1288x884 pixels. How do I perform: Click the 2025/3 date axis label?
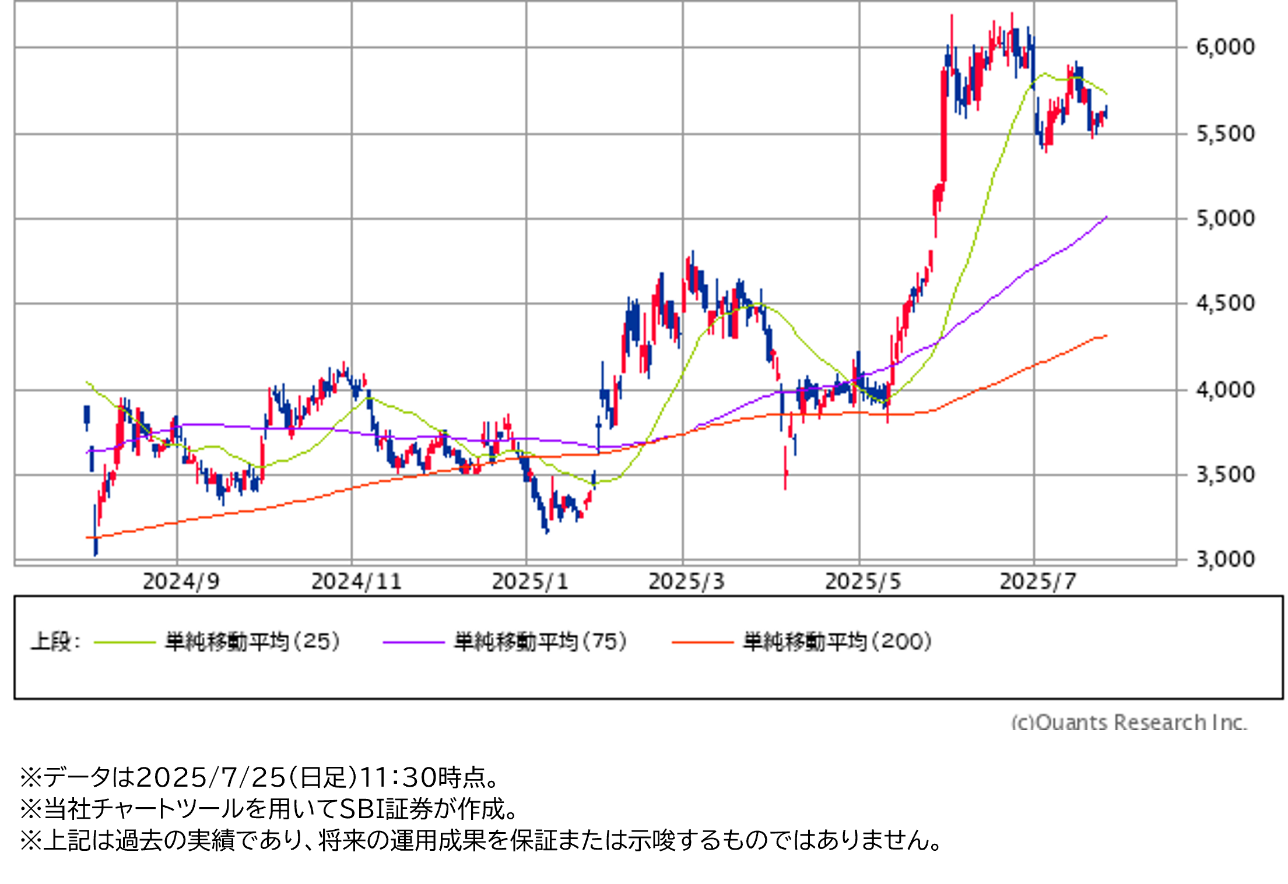[686, 582]
